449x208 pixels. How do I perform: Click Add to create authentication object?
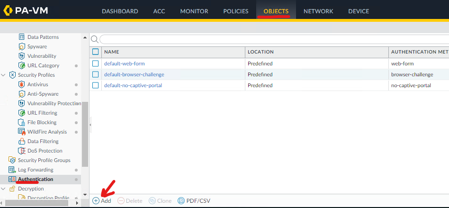102,201
